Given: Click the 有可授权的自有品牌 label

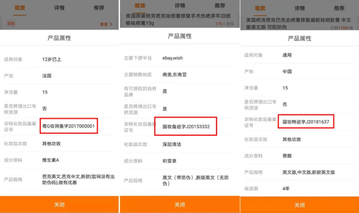Looking at the screenshot, I should 140,92.
